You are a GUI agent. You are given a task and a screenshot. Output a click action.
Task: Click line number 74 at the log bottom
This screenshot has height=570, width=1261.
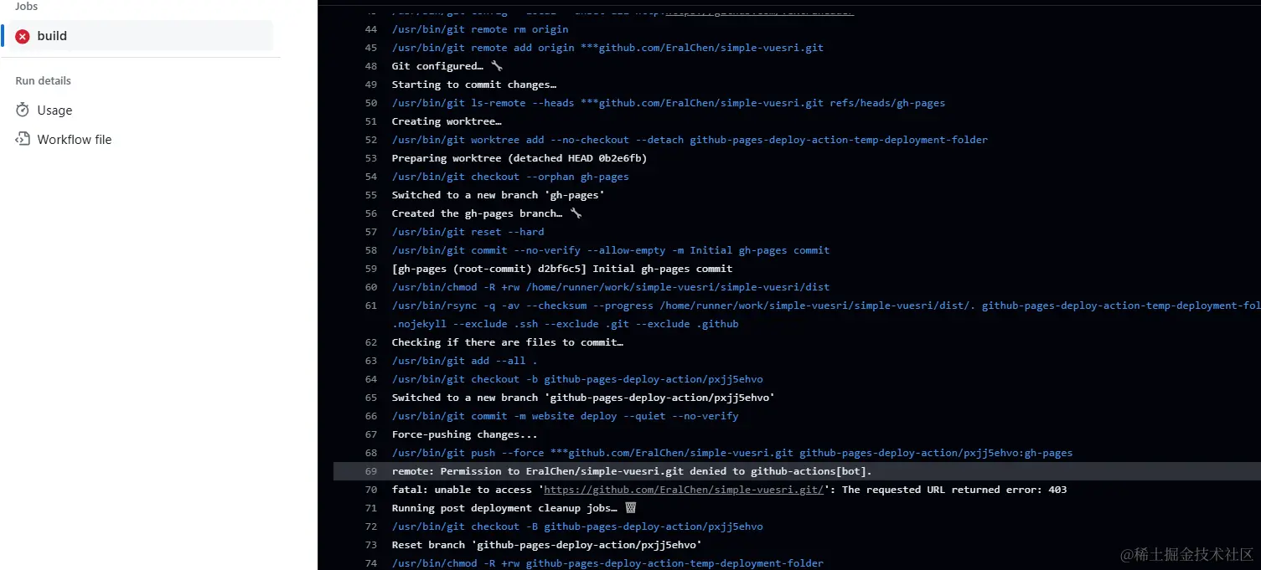[x=370, y=562]
